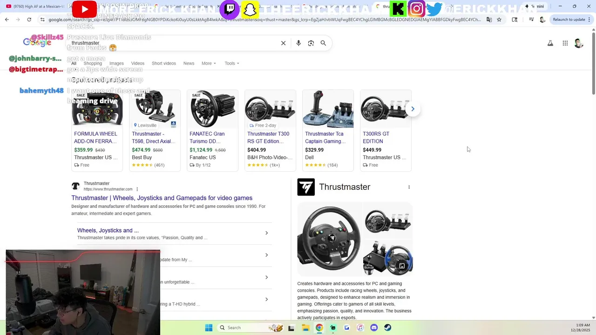Clear the search box with the X
596x335 pixels.
[283, 43]
